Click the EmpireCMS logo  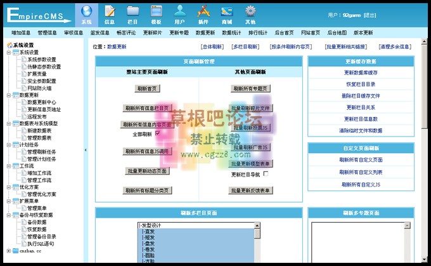[39, 15]
